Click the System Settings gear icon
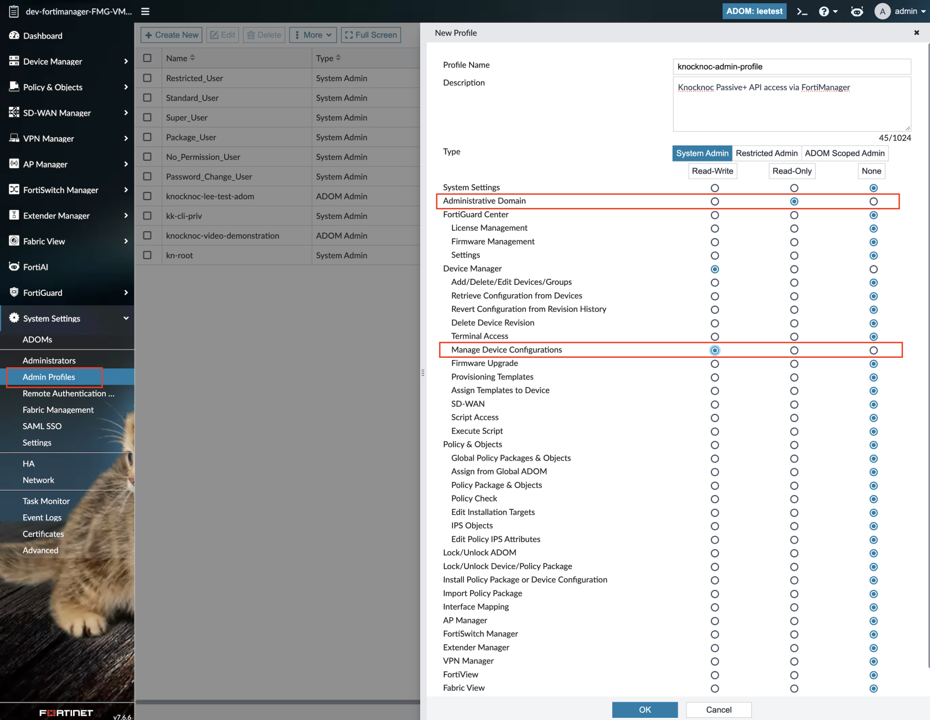This screenshot has width=930, height=720. (x=14, y=318)
